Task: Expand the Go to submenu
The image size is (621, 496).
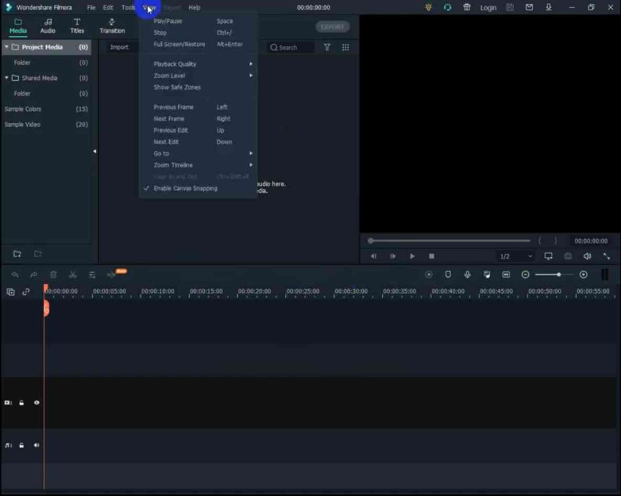Action: coord(198,153)
